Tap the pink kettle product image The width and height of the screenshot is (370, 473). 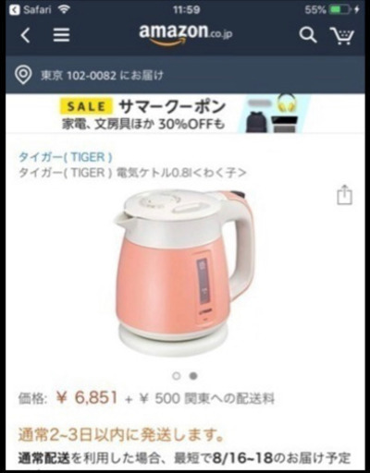pos(185,273)
